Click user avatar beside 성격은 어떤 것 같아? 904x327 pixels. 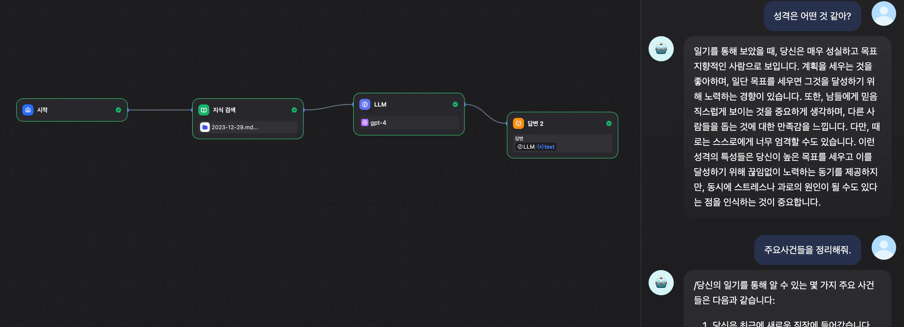(884, 13)
